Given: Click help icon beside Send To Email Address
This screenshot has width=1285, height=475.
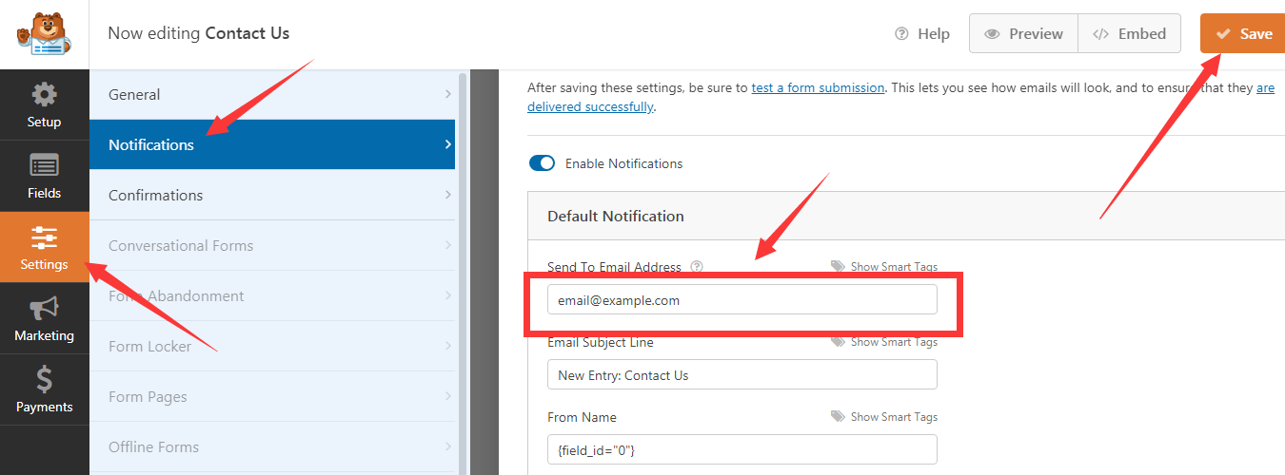Looking at the screenshot, I should 697,267.
